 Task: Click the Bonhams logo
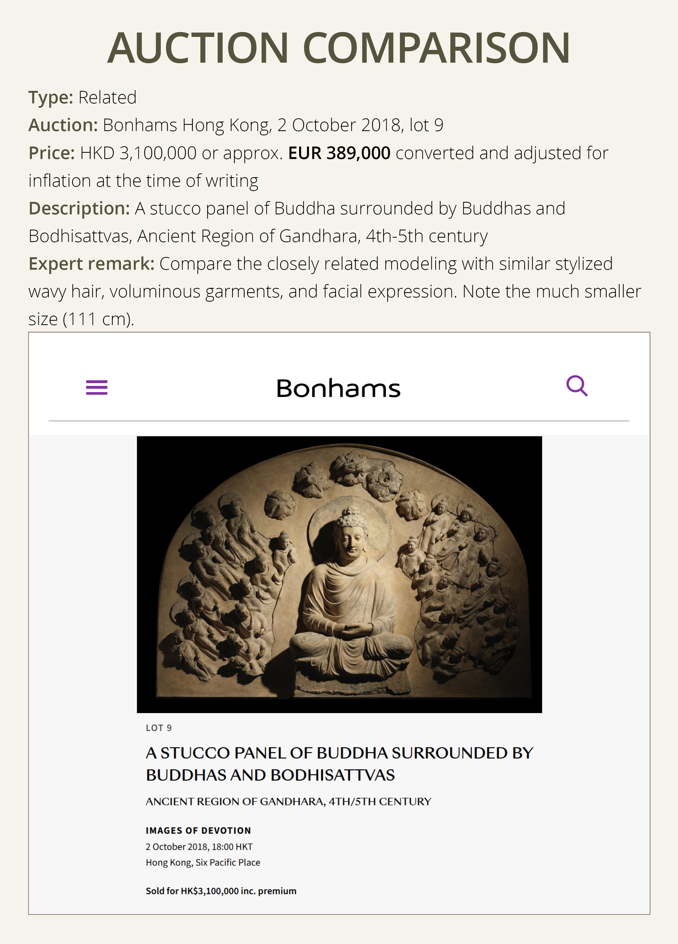click(x=339, y=388)
